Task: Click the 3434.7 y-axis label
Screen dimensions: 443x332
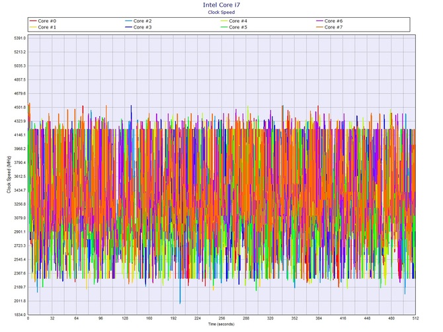Action: pos(20,190)
